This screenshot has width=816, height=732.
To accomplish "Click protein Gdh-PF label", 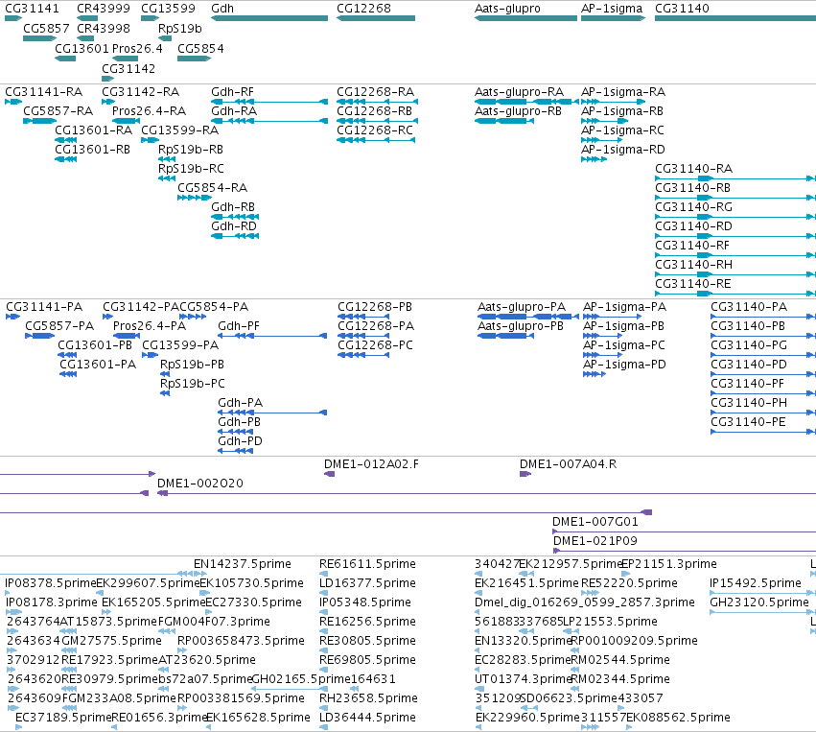I will 239,326.
